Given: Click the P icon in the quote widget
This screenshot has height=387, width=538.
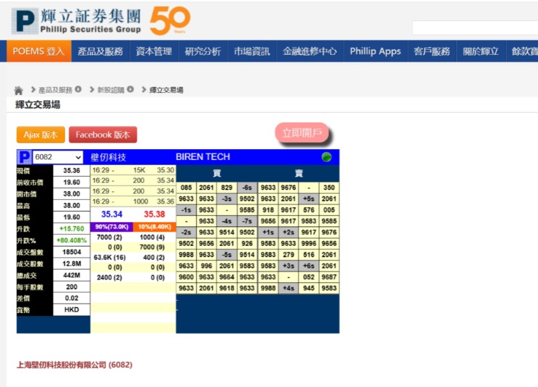Looking at the screenshot, I should (x=24, y=157).
